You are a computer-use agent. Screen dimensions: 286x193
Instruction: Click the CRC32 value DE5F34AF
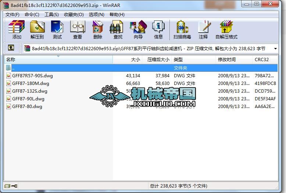(265, 99)
